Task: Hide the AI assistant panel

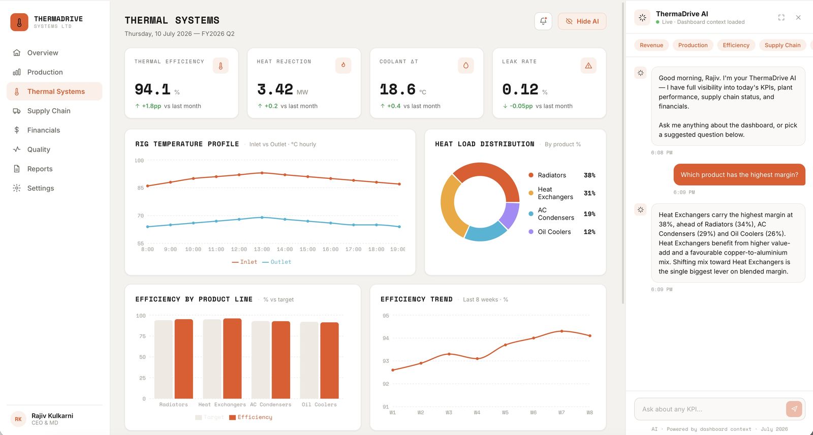Action: tap(582, 21)
